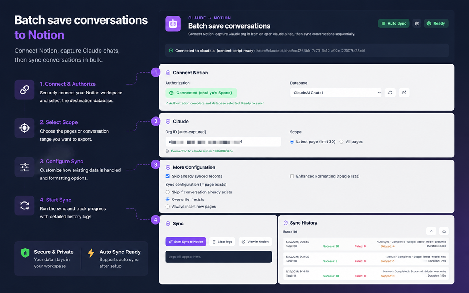This screenshot has height=293, width=469.
Task: Click the target icon for Select Scope
Action: coord(25,128)
